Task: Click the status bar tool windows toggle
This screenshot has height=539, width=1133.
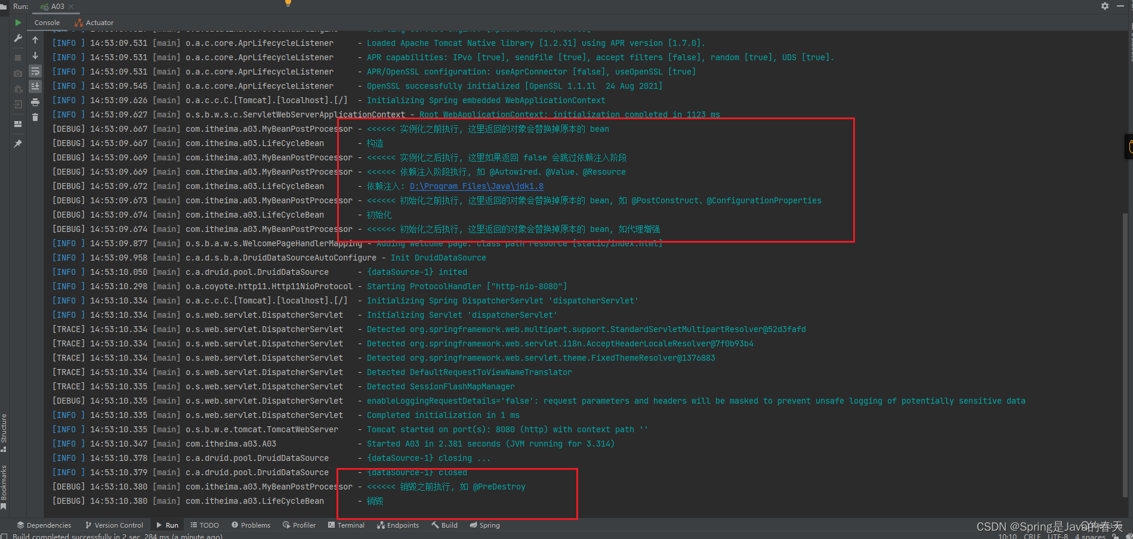Action: [x=4, y=536]
